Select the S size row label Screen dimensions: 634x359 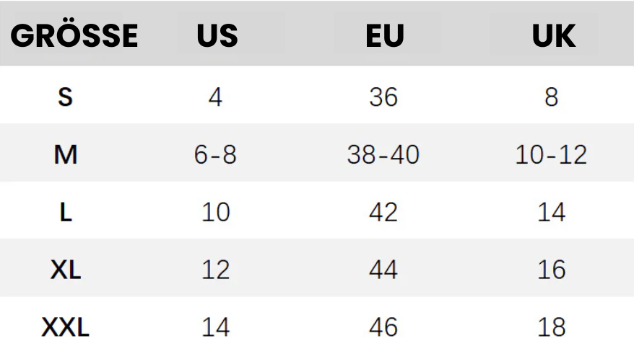tap(66, 97)
